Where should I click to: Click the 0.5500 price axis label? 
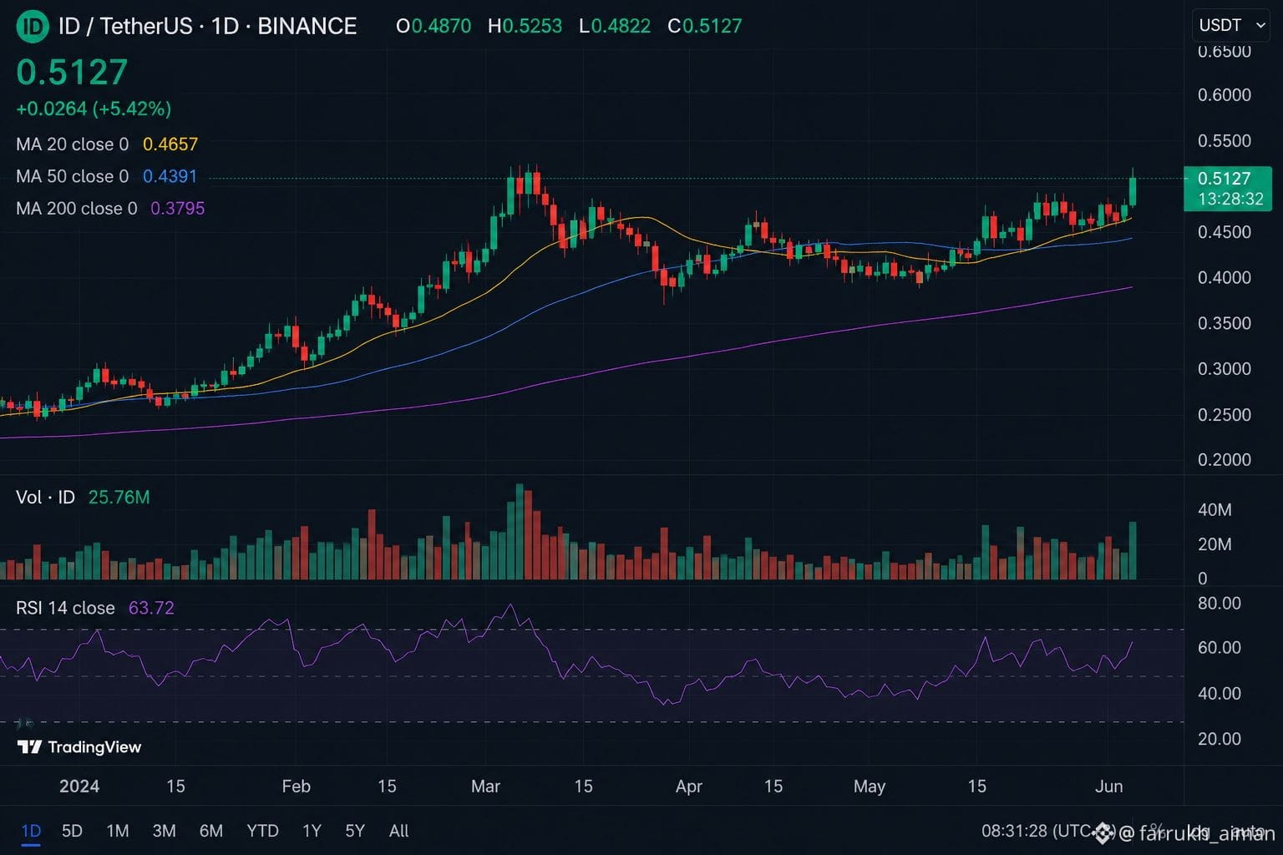(1225, 141)
